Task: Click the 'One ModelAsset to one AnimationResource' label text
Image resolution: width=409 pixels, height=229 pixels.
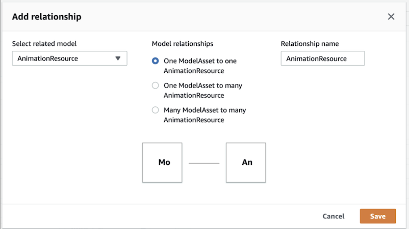Action: [x=200, y=66]
